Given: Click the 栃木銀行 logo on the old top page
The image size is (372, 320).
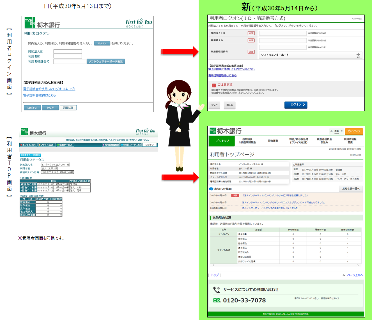Looking at the screenshot, I should tap(33, 132).
